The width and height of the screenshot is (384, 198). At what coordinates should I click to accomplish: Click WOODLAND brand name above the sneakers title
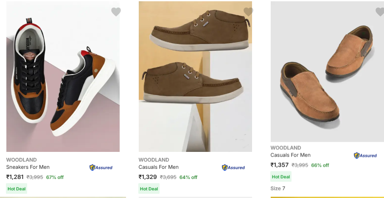(22, 160)
